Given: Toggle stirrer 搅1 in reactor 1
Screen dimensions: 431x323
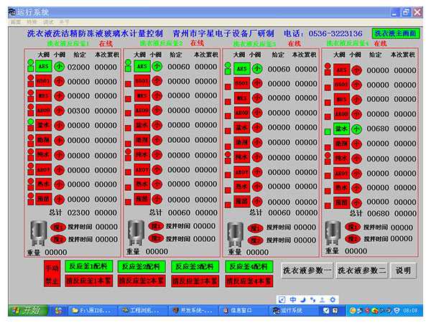Looking at the screenshot, I should (x=58, y=226).
